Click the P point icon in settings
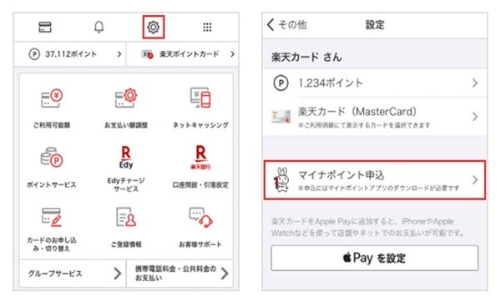The image size is (501, 302). tap(281, 83)
